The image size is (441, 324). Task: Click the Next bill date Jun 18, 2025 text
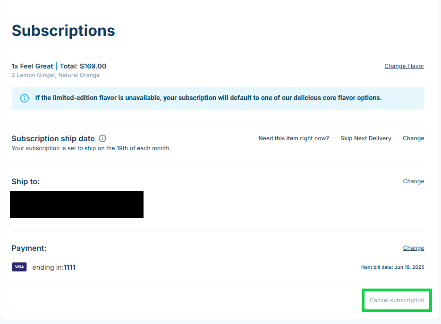(x=393, y=267)
